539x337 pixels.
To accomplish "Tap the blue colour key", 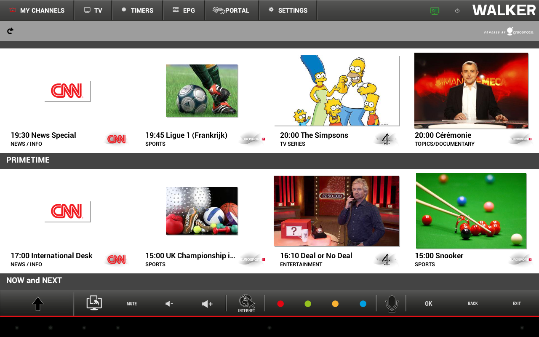I will pyautogui.click(x=363, y=304).
